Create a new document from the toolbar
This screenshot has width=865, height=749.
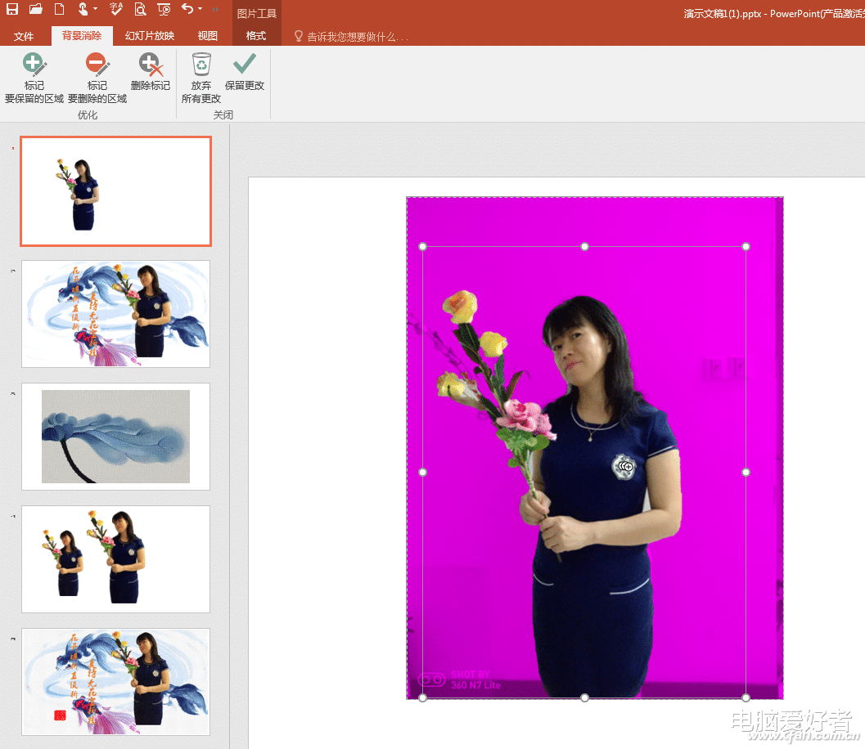click(58, 9)
